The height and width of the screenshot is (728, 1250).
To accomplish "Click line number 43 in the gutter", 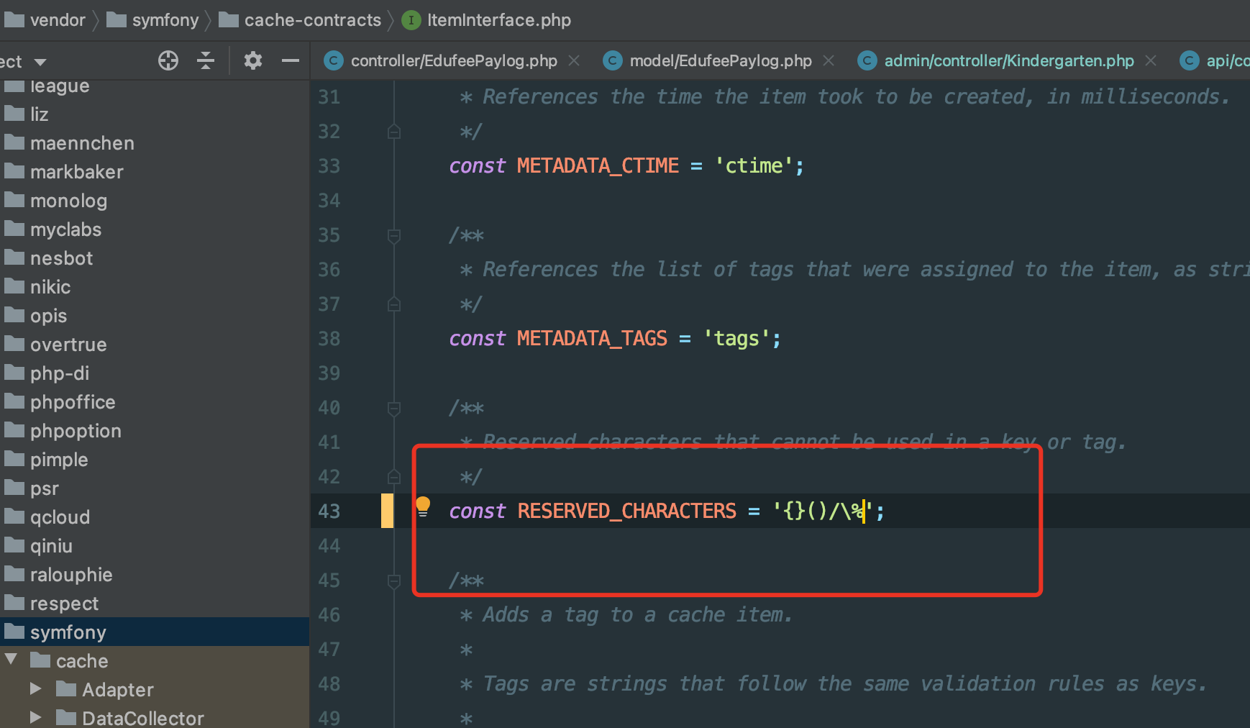I will click(x=329, y=511).
